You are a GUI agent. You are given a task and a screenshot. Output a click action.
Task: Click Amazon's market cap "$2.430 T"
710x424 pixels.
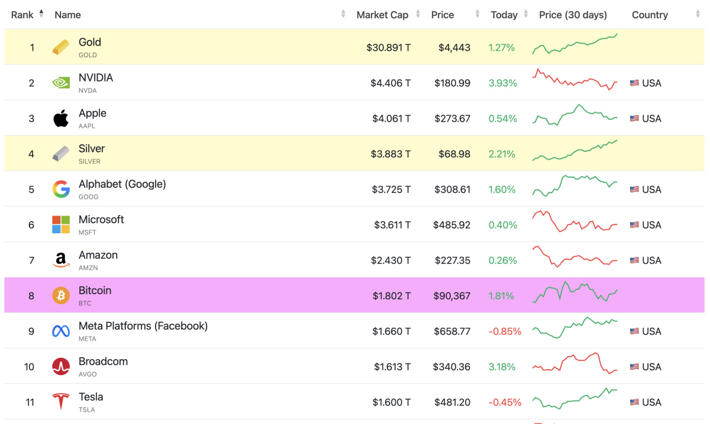pyautogui.click(x=390, y=260)
